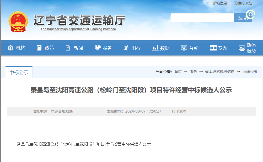Click the search input field
The height and width of the screenshot is (162, 263).
tap(202, 18)
